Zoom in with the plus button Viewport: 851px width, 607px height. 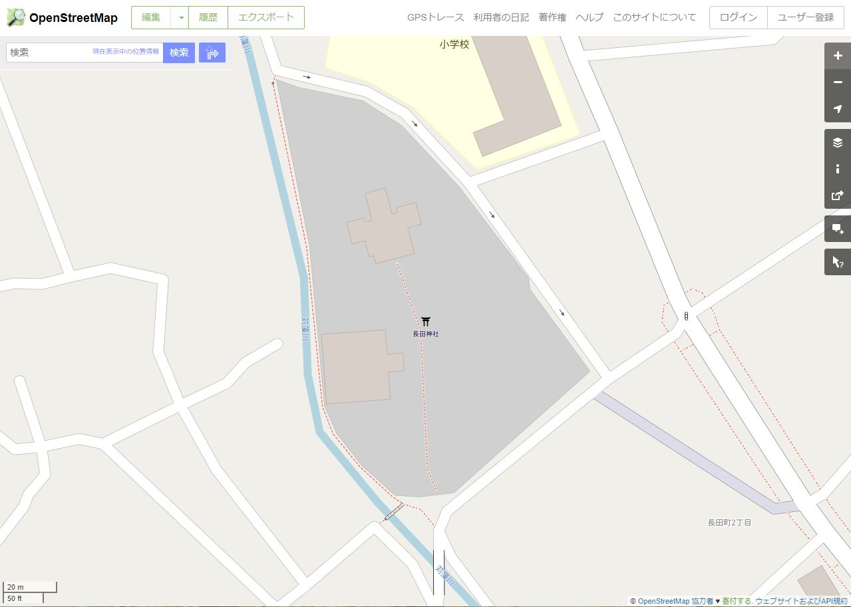tap(838, 56)
